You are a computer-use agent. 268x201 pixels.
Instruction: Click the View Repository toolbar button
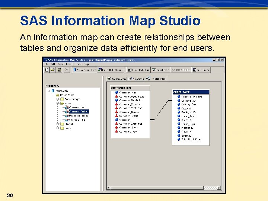click(x=84, y=70)
